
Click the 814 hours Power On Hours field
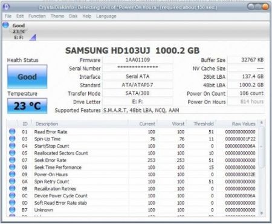[x=246, y=102]
